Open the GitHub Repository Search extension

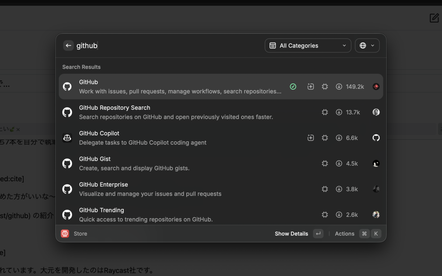[221, 112]
